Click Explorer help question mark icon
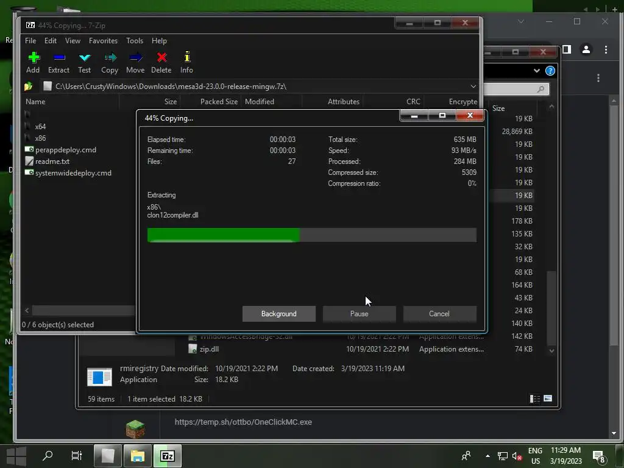The width and height of the screenshot is (624, 468). tap(550, 71)
